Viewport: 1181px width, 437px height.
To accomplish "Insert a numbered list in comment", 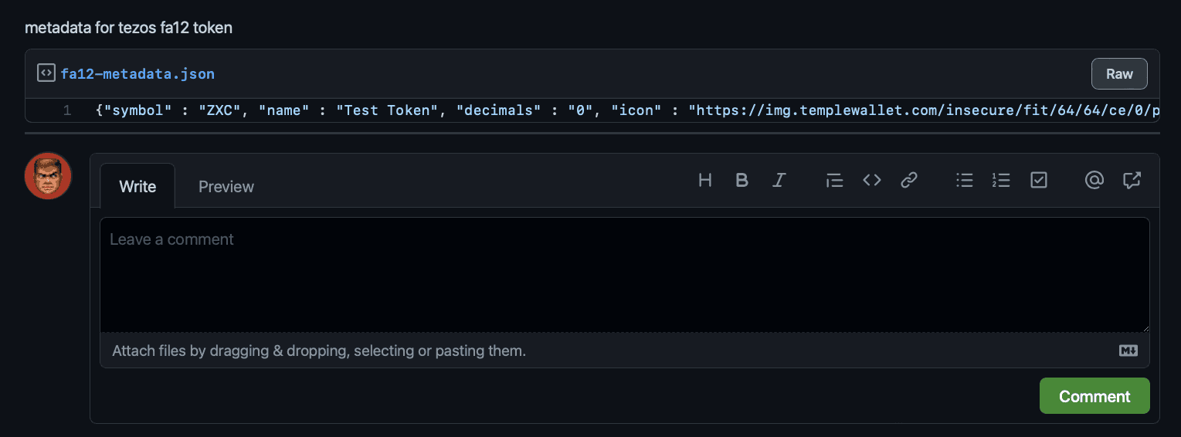I will (x=1001, y=181).
